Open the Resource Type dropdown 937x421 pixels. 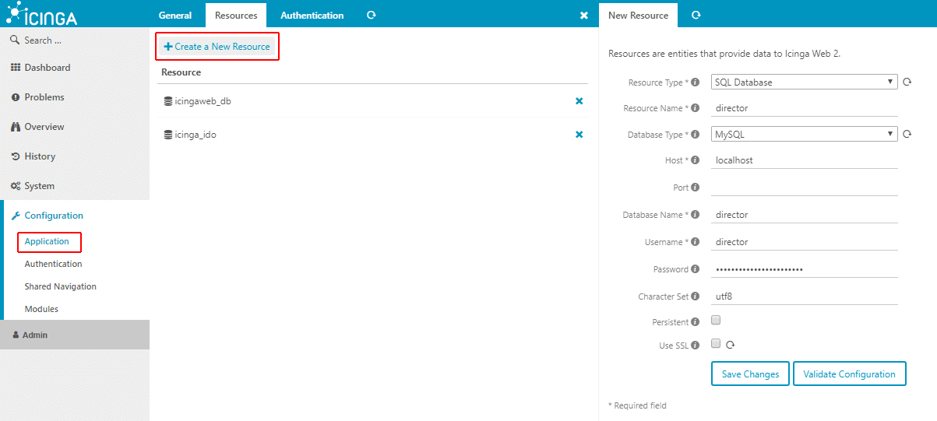coord(805,82)
